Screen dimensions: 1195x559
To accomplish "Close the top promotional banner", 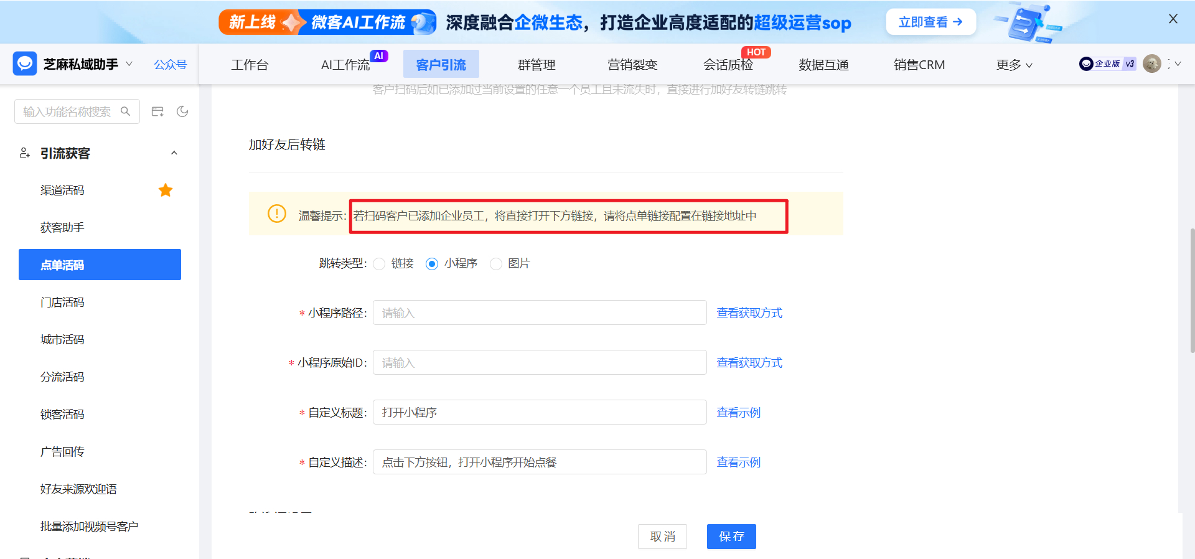I will tap(1173, 19).
